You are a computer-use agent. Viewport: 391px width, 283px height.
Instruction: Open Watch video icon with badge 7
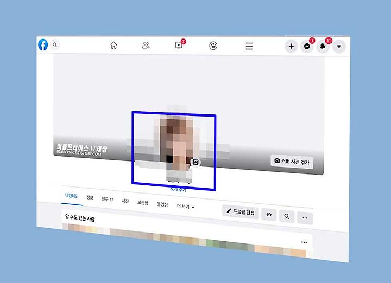point(179,45)
